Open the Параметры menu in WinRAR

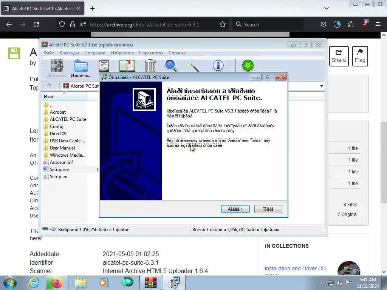(151, 53)
